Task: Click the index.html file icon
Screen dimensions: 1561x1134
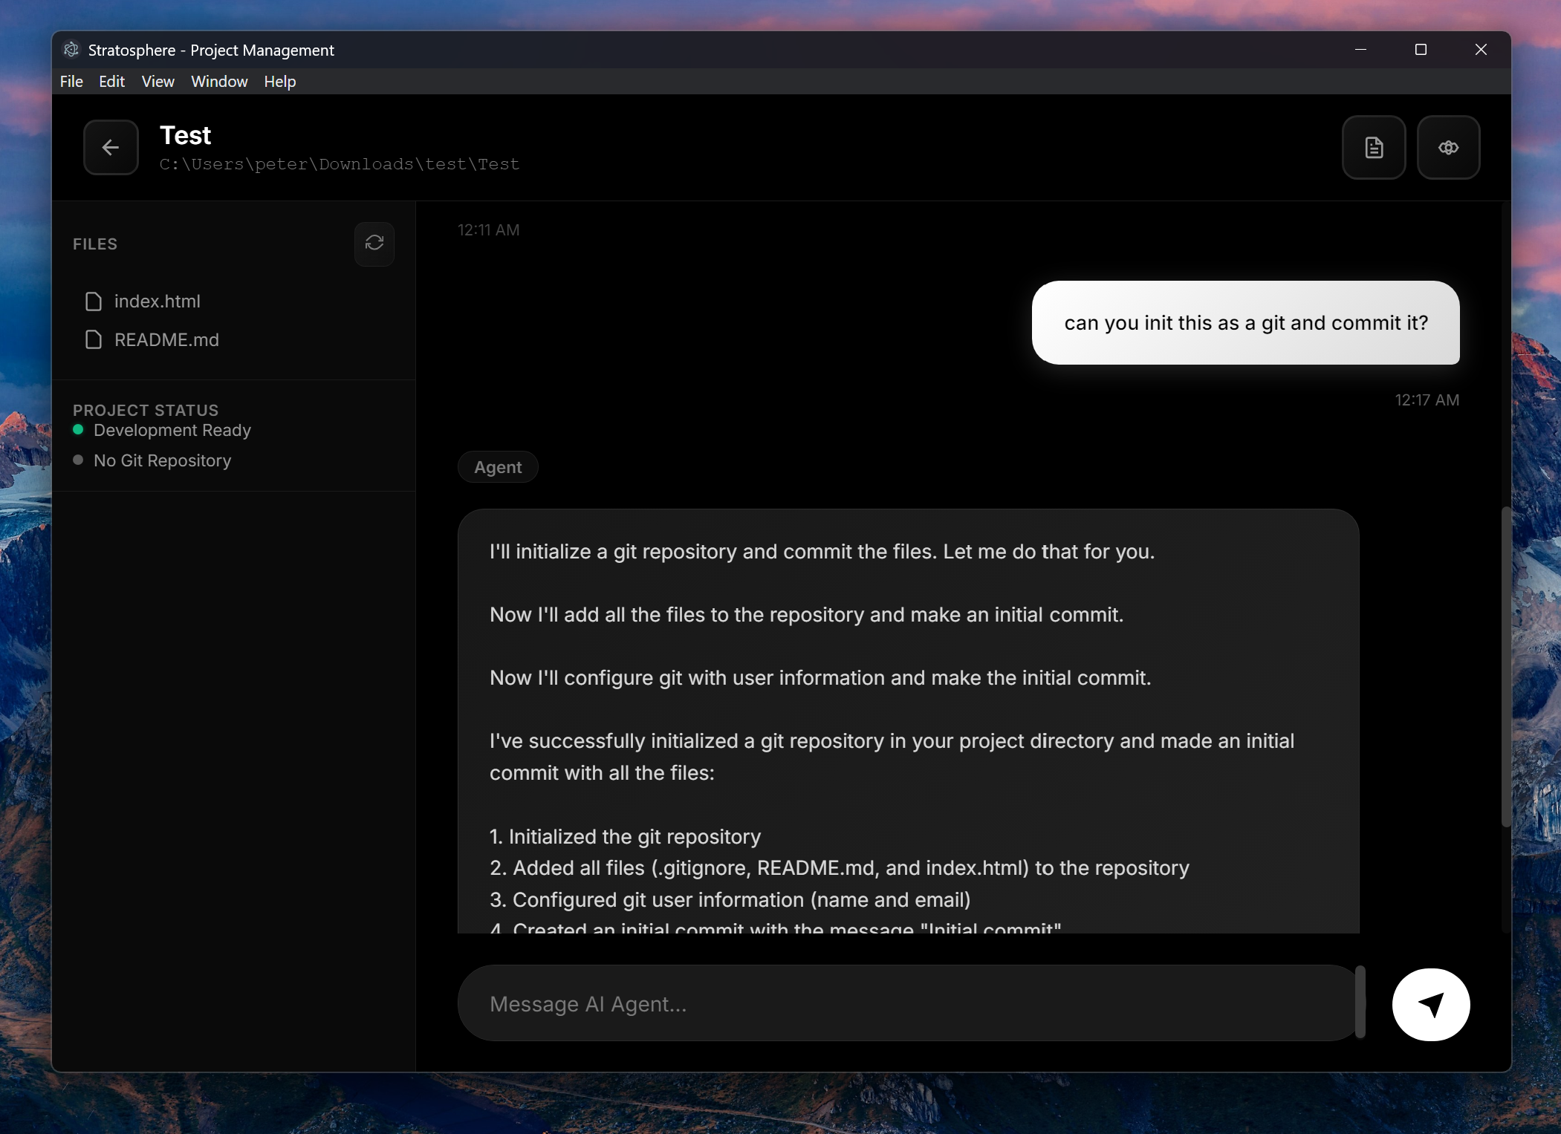Action: 94,302
